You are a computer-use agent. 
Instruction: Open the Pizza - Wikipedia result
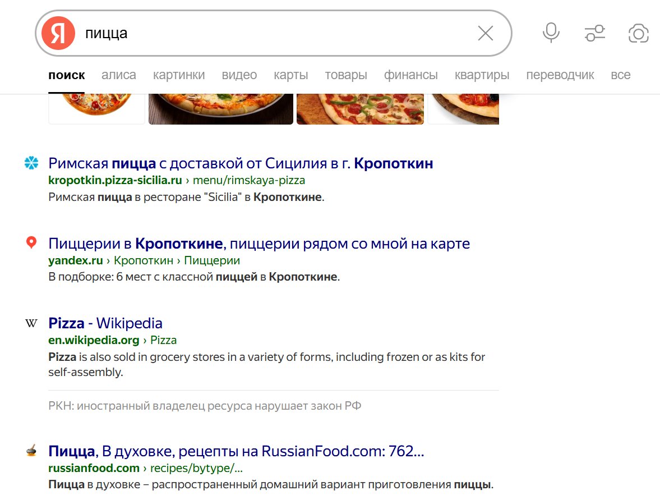(105, 323)
